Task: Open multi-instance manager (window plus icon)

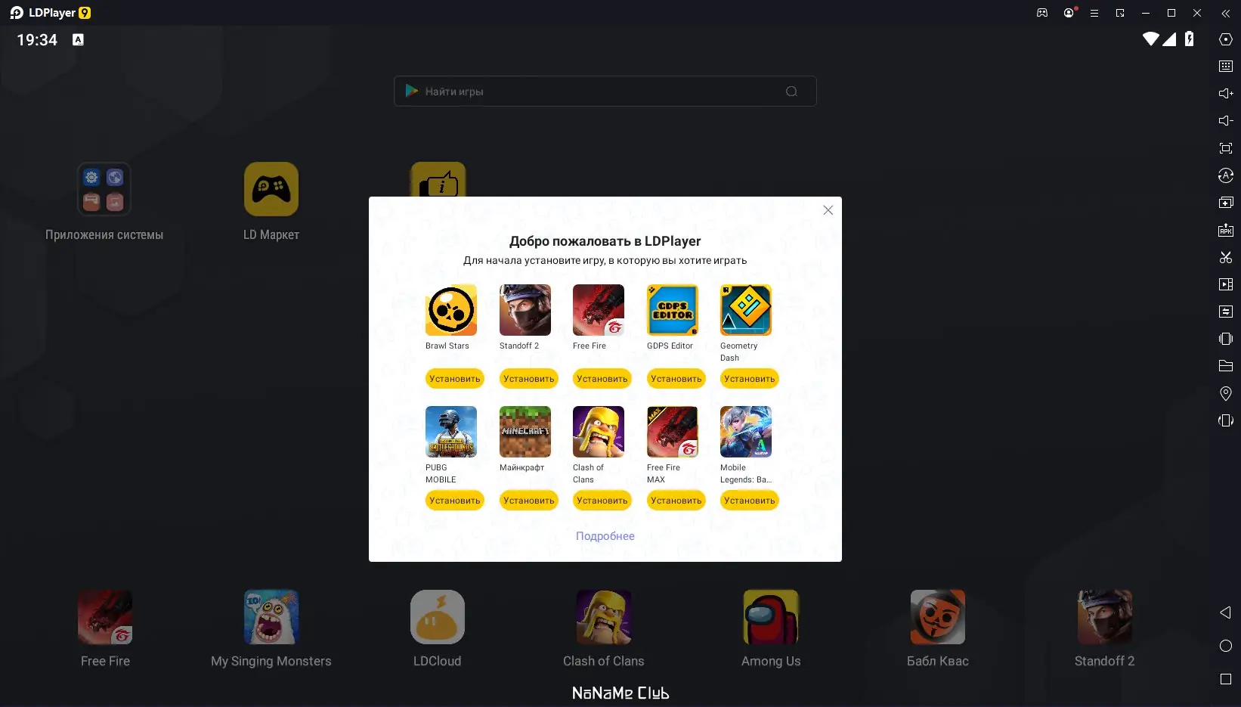Action: 1226,203
